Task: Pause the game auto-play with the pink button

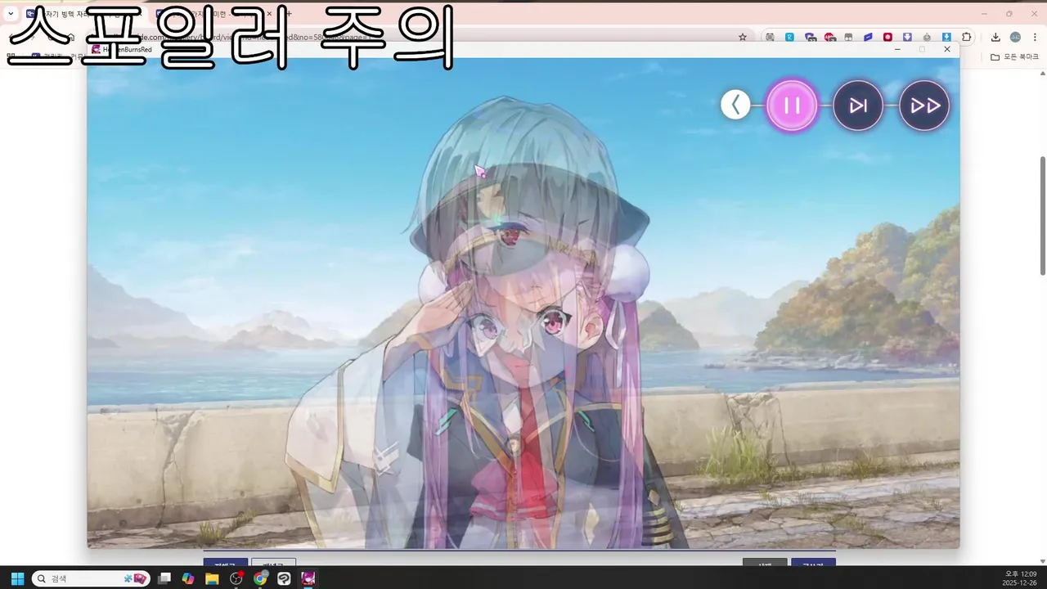Action: [792, 106]
